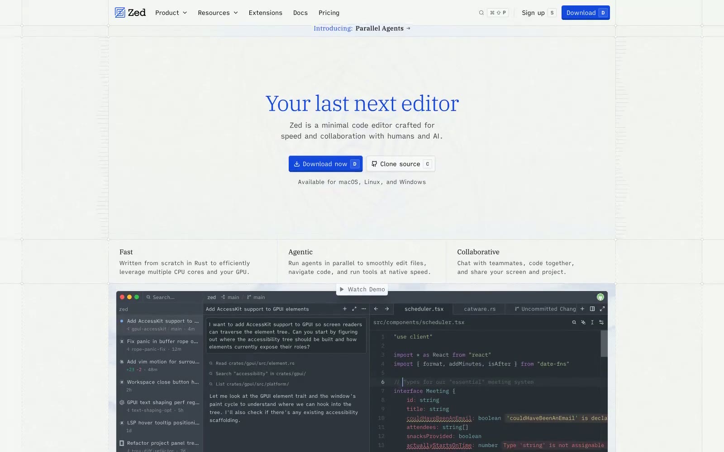Click the GitHub icon on Clone source
Image resolution: width=724 pixels, height=452 pixels.
click(374, 164)
